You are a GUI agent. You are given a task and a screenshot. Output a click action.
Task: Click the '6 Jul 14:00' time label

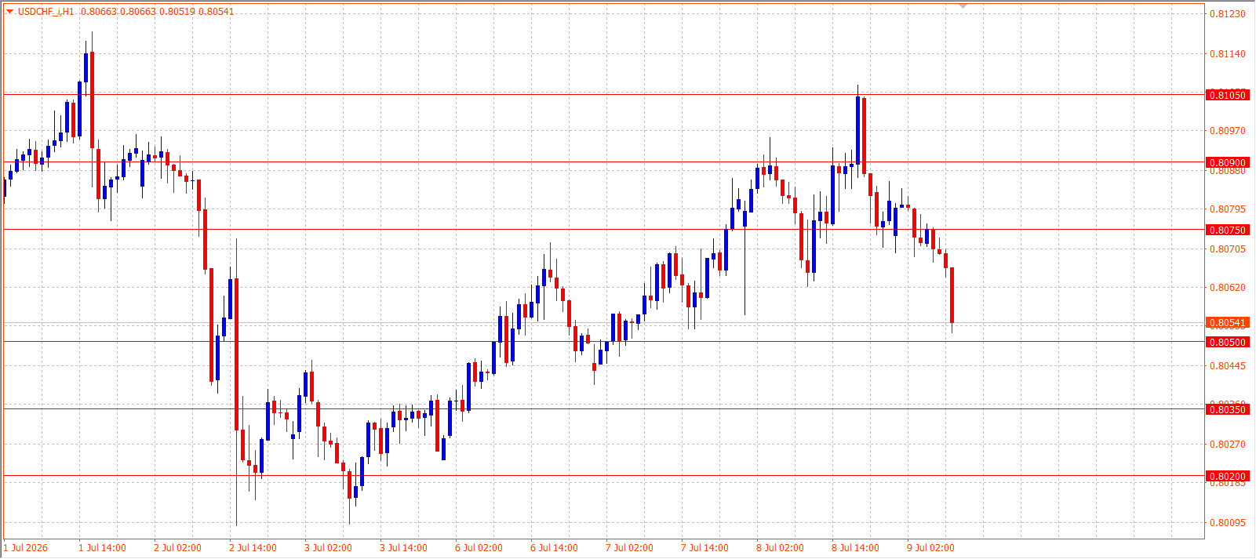(554, 548)
